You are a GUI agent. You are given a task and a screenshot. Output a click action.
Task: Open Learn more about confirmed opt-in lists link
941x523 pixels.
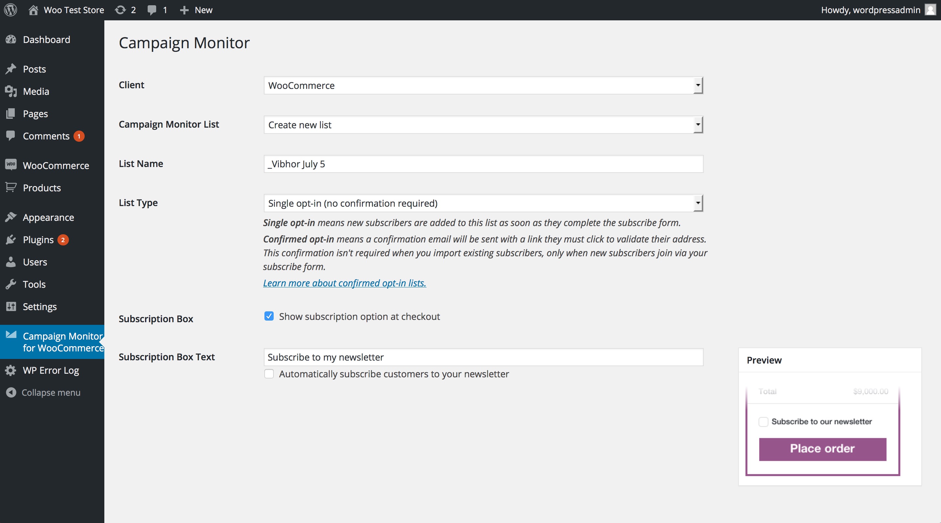pos(344,283)
